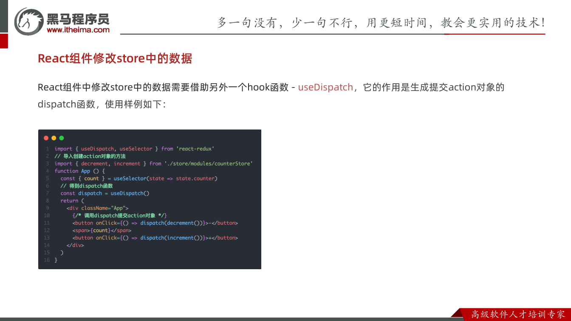
Task: Click the useSelector(state => state.counter) line
Action: (x=139, y=178)
